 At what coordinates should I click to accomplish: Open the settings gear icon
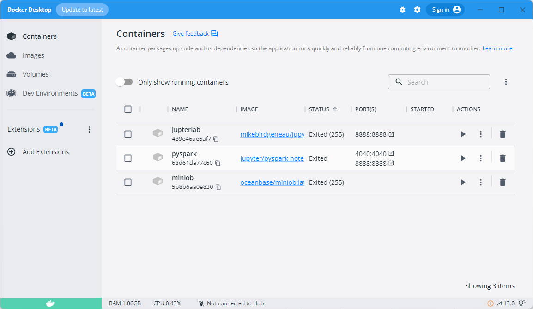pyautogui.click(x=418, y=10)
